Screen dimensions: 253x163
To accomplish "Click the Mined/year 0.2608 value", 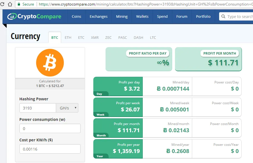I will [178, 151].
